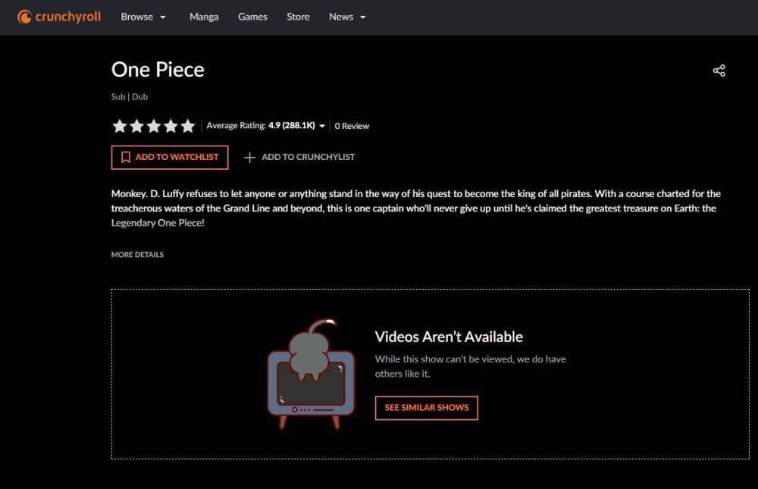Screen dimensions: 758x489
Task: Click the Crunchyroll logo
Action: (59, 17)
